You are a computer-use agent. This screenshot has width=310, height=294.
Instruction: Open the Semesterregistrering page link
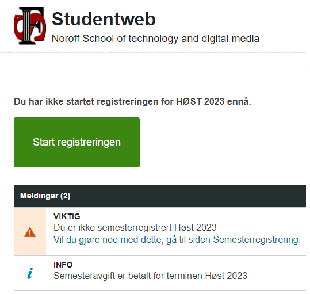point(177,239)
